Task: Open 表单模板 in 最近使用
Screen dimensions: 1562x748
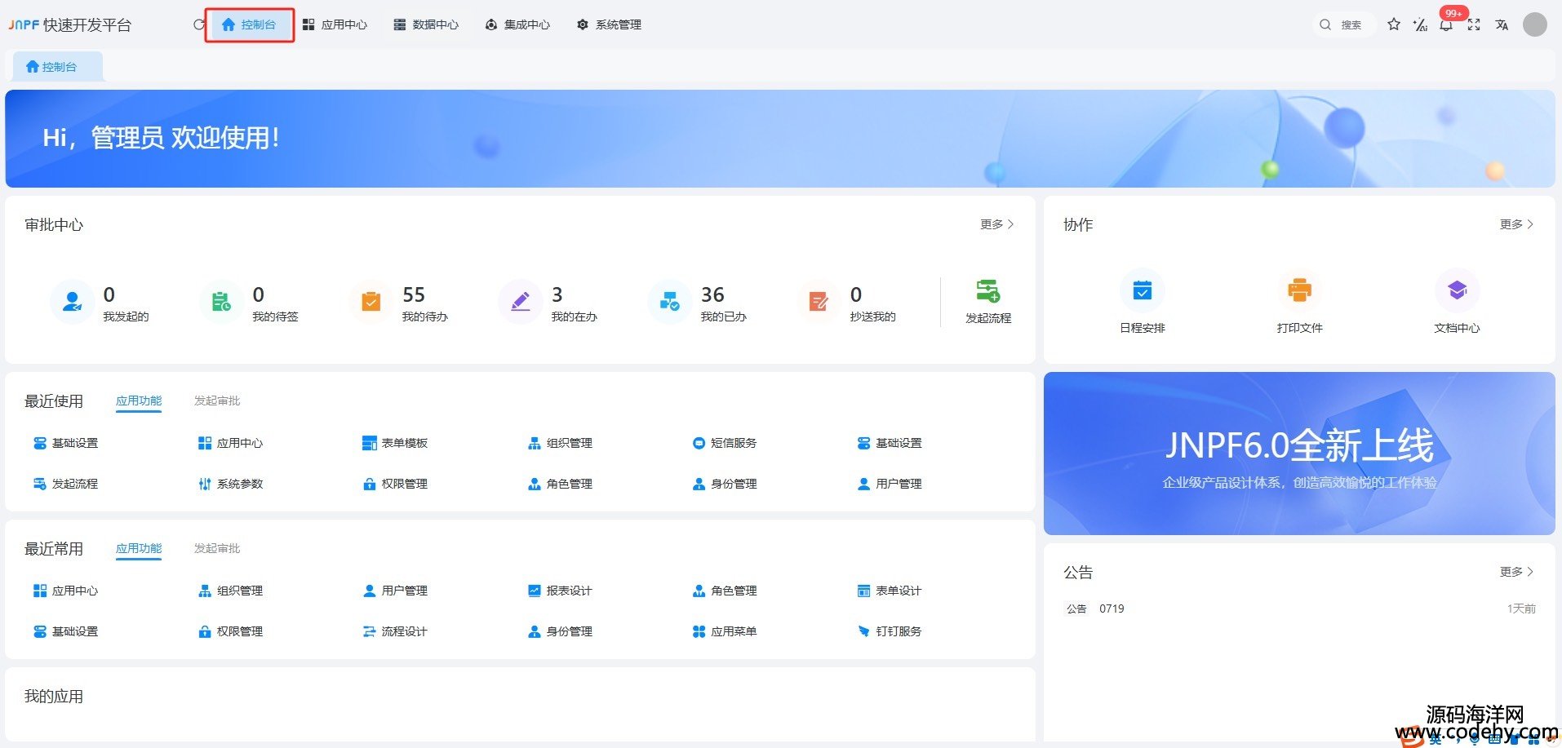Action: 395,443
